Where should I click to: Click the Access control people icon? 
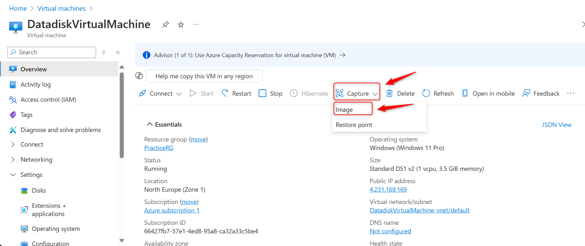tap(13, 100)
